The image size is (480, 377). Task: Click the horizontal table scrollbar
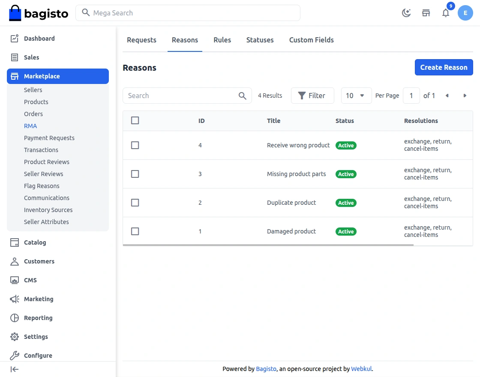[268, 245]
